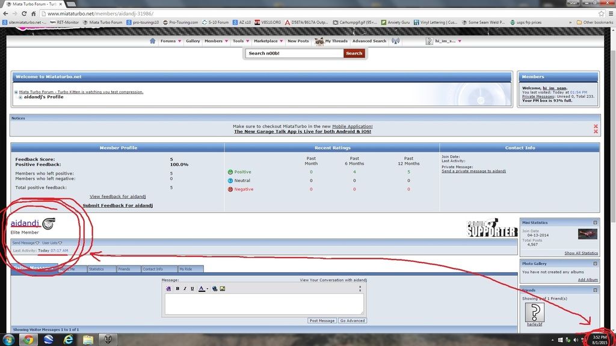Open New Posts from the navbar
This screenshot has width=616, height=346.
tap(298, 41)
